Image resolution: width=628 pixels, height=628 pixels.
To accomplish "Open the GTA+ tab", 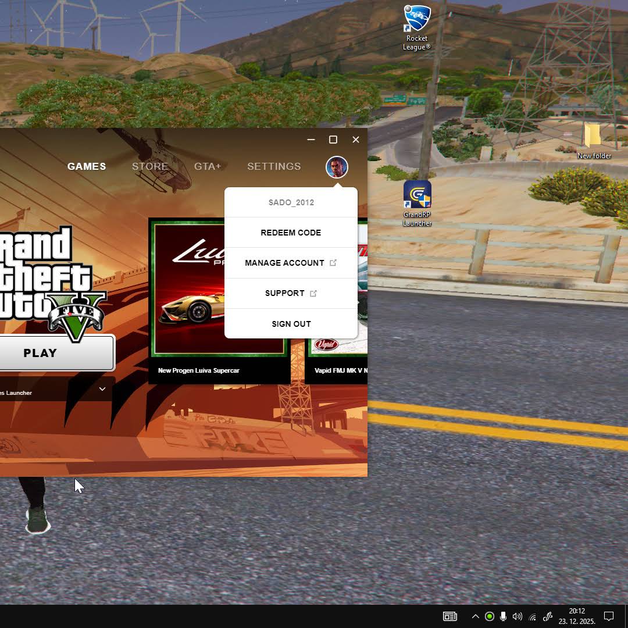I will (208, 166).
